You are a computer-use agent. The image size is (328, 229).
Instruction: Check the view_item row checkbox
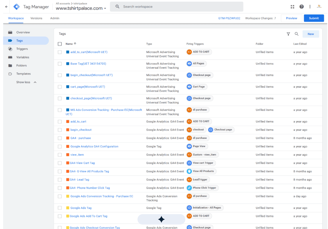click(60, 155)
